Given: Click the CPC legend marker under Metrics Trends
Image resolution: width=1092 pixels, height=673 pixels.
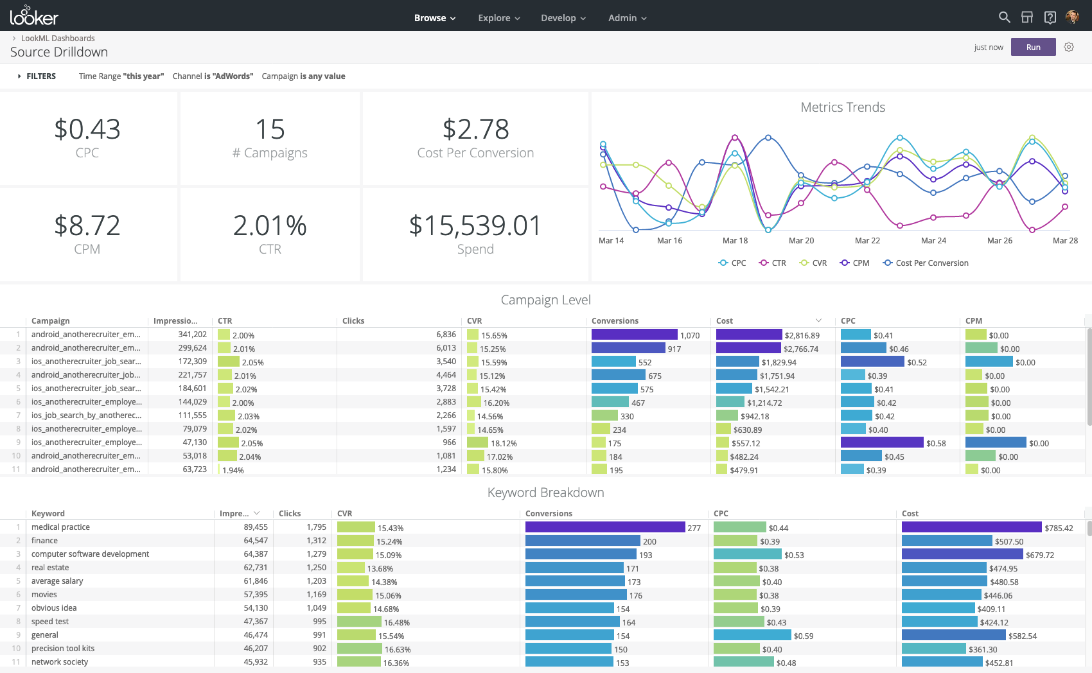Looking at the screenshot, I should coord(722,263).
